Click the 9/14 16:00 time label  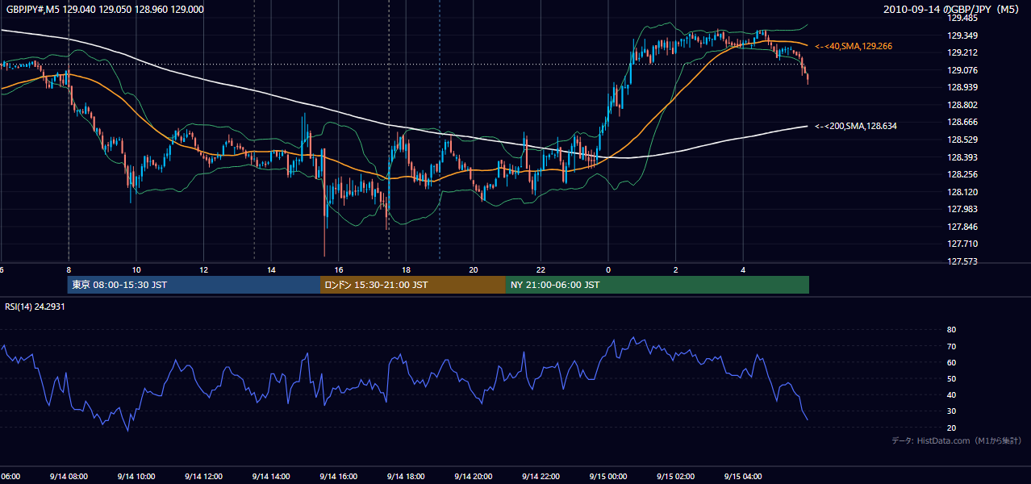coord(338,477)
